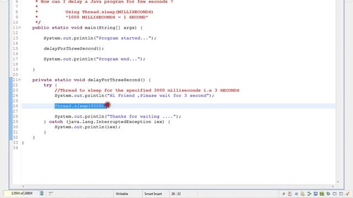Click the System.out.println(iex); line
The width and height of the screenshot is (353, 198).
pos(87,127)
